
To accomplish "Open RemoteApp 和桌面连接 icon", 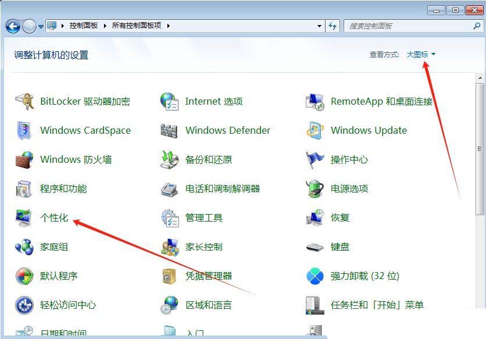I will pyautogui.click(x=315, y=102).
